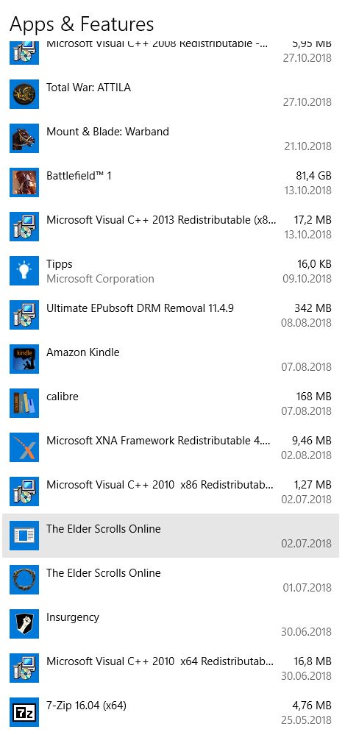
Task: Click the Battlefield 1 app icon
Action: 24,182
